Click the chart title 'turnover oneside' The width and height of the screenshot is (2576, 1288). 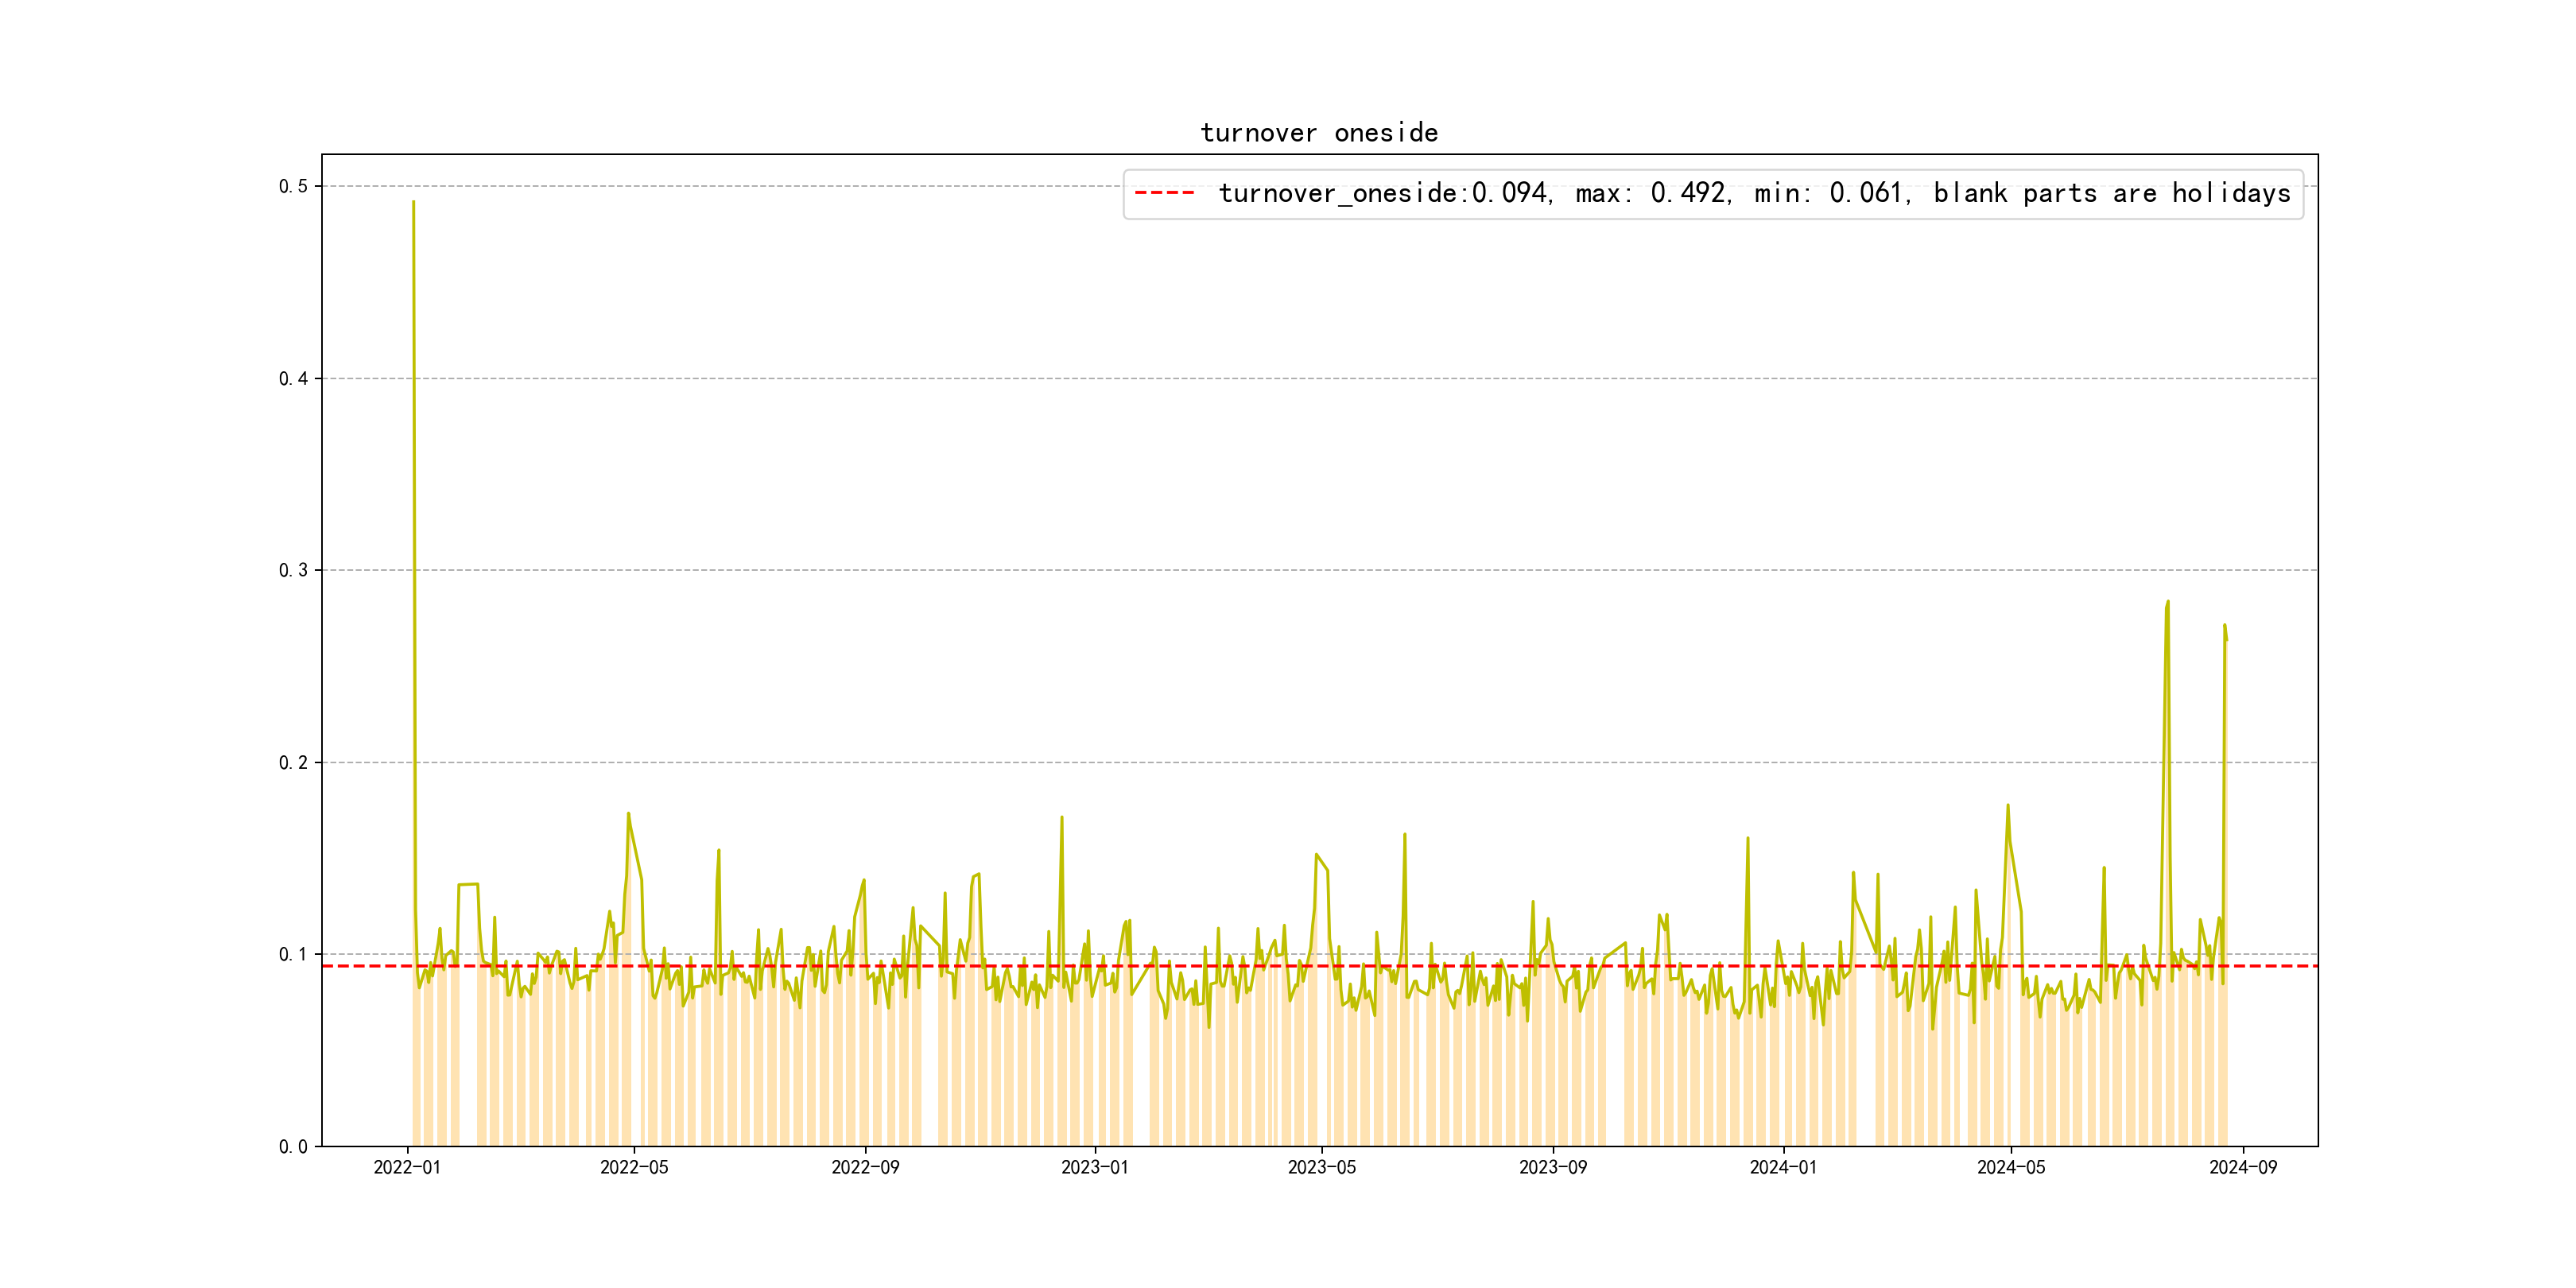pos(1318,133)
